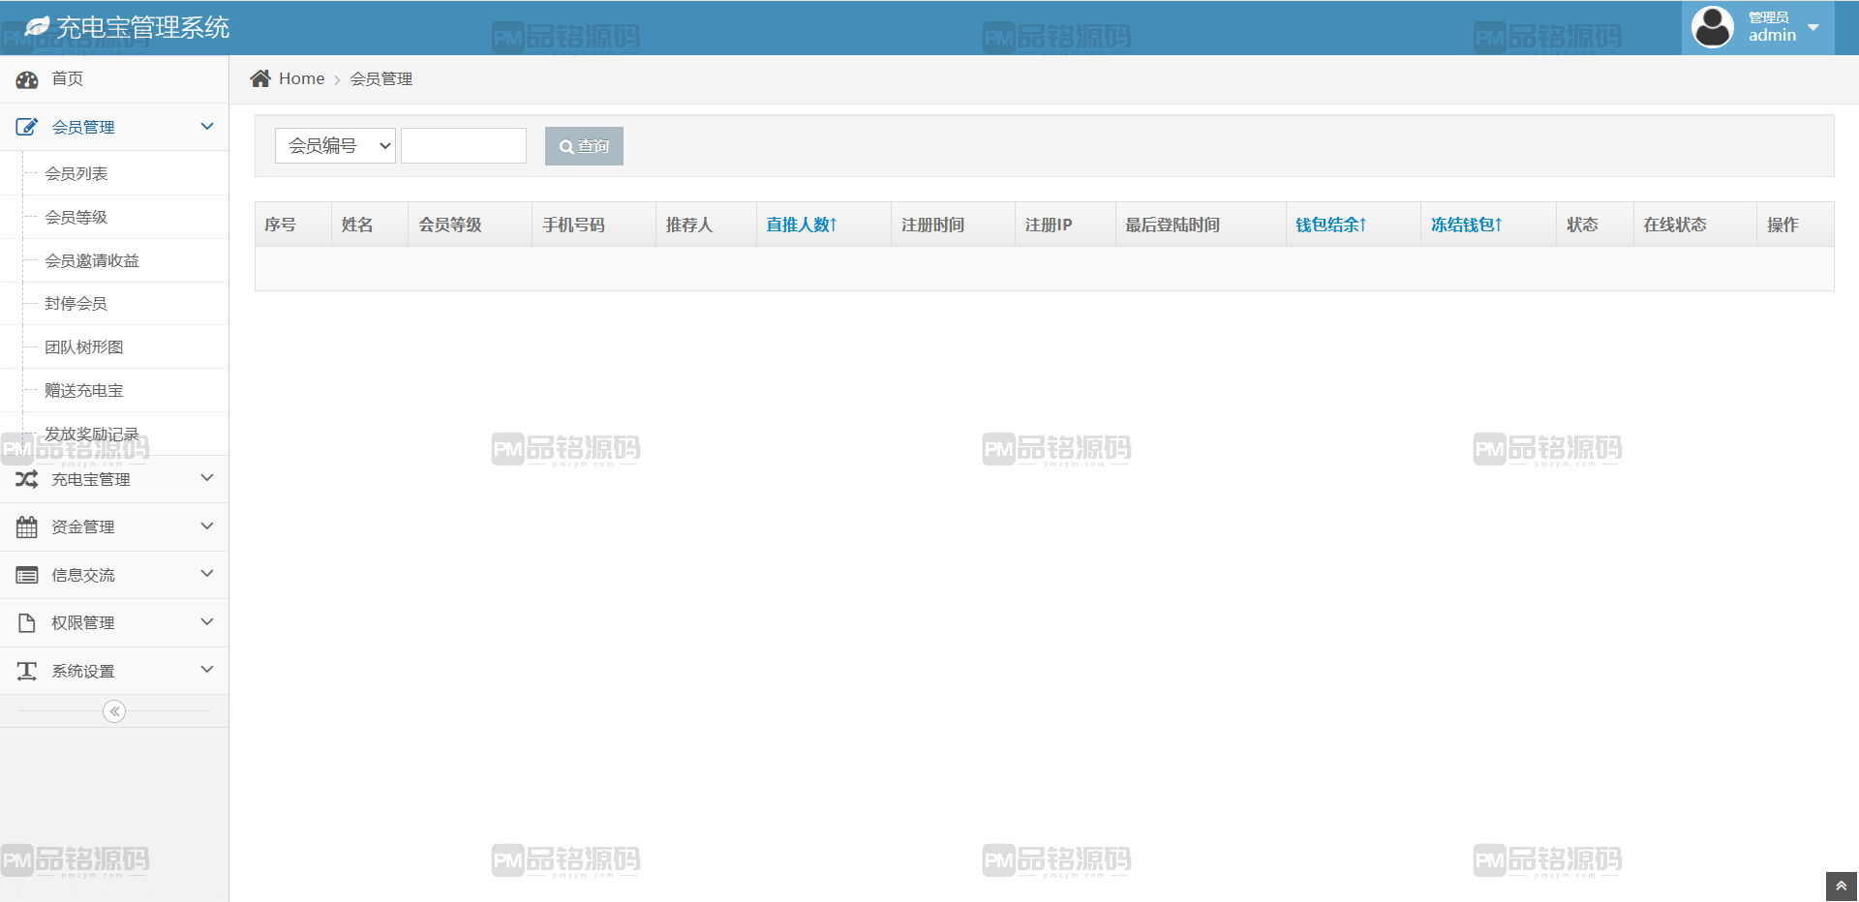Click the Home breadcrumb link
Image resolution: width=1859 pixels, height=902 pixels.
pyautogui.click(x=302, y=78)
